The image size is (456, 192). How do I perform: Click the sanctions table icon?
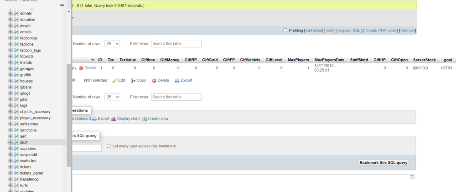16,130
